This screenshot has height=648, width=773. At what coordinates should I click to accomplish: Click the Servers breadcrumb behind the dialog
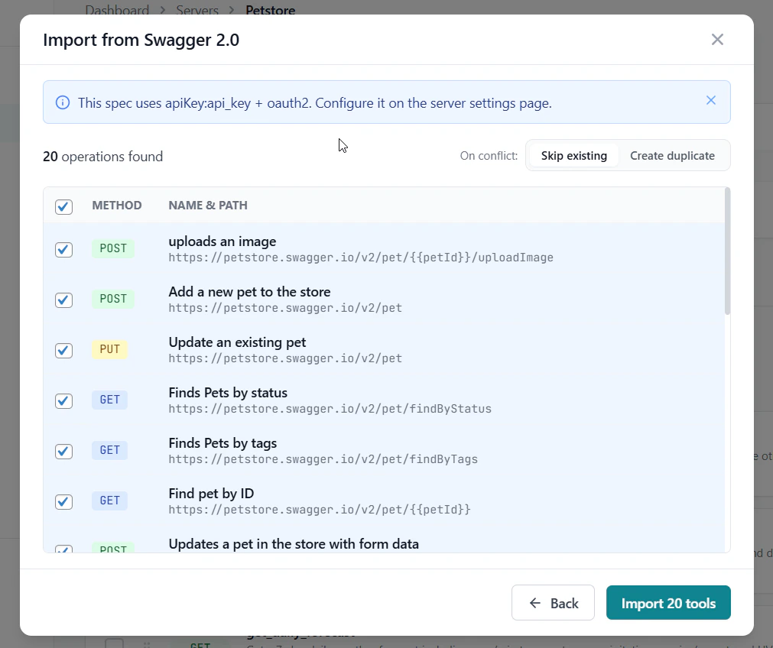197,10
